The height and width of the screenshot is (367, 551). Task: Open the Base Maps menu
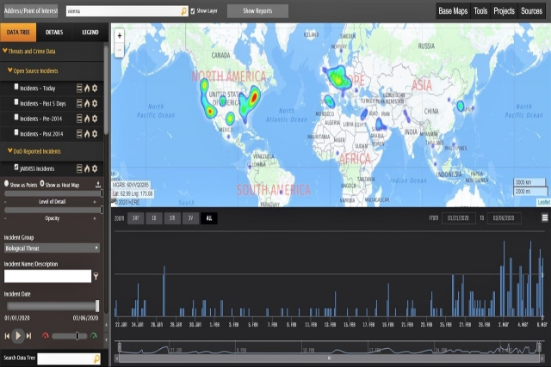[453, 11]
